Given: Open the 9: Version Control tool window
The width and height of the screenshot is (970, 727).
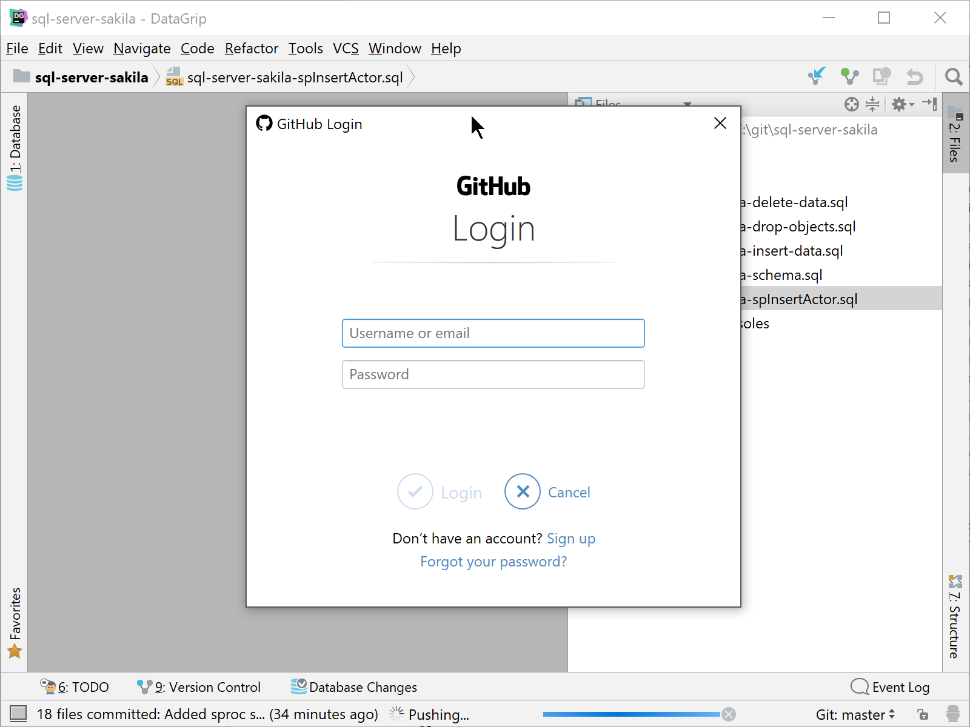Looking at the screenshot, I should [199, 687].
